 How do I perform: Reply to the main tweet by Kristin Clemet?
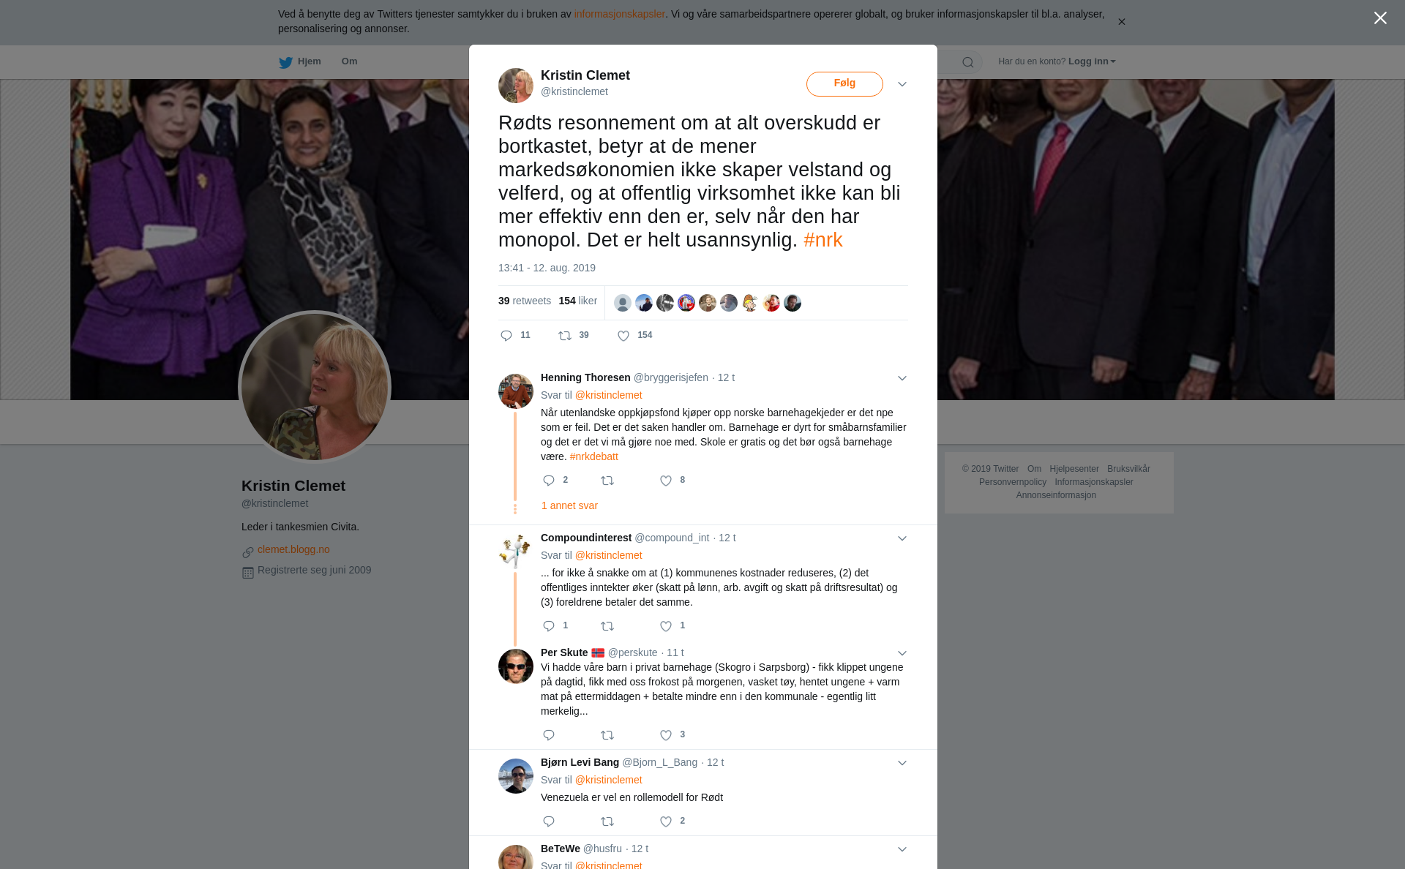[506, 336]
